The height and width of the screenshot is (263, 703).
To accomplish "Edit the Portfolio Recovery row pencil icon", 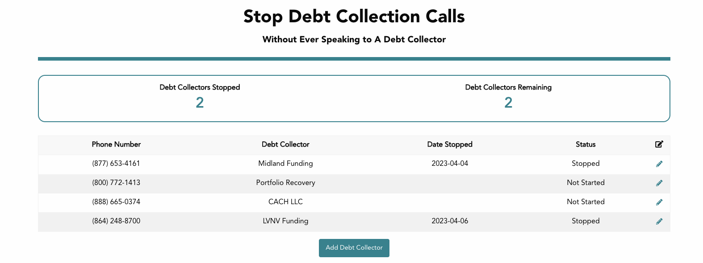I will tap(659, 183).
